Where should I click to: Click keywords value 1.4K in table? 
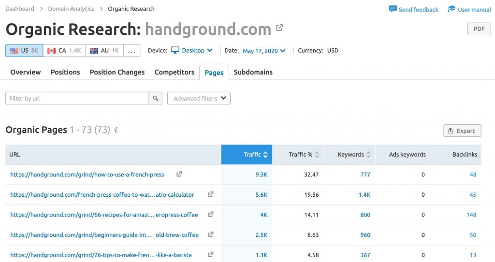coord(364,195)
